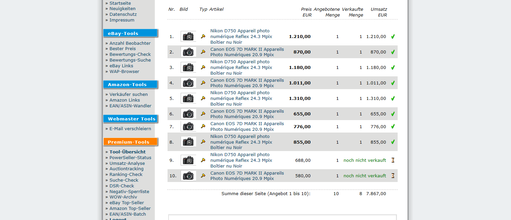The image size is (511, 220).
Task: Click the green sold checkmark in row 4
Action: pyautogui.click(x=393, y=83)
